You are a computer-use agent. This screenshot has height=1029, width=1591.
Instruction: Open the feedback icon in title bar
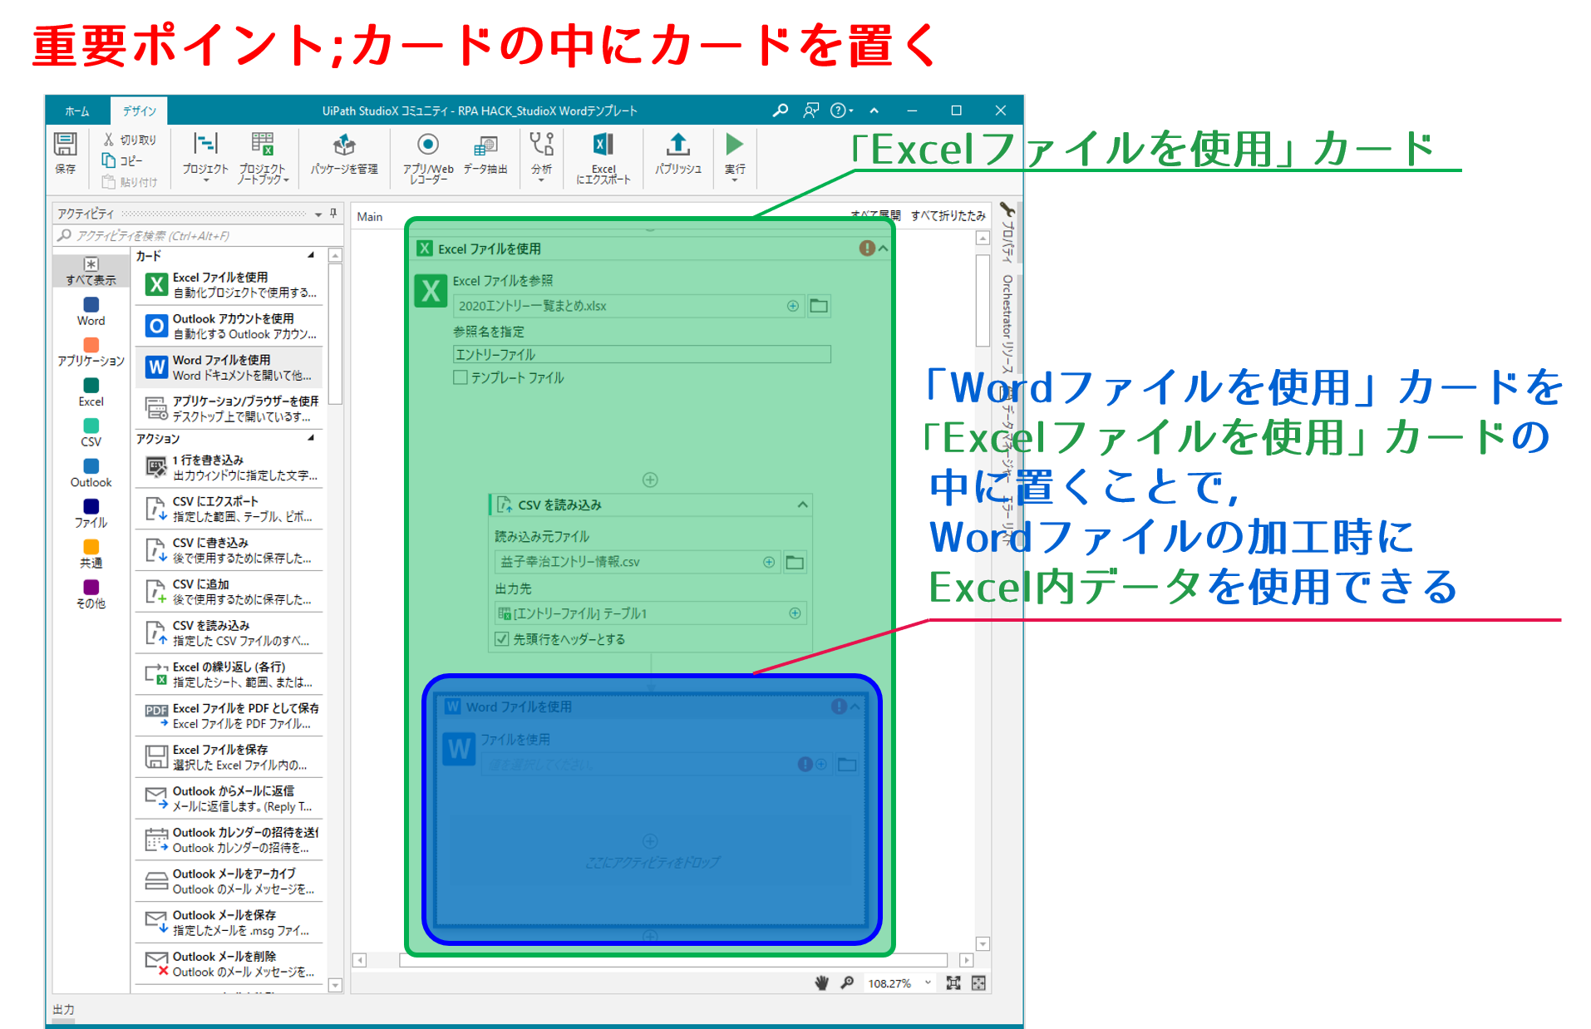tap(811, 111)
